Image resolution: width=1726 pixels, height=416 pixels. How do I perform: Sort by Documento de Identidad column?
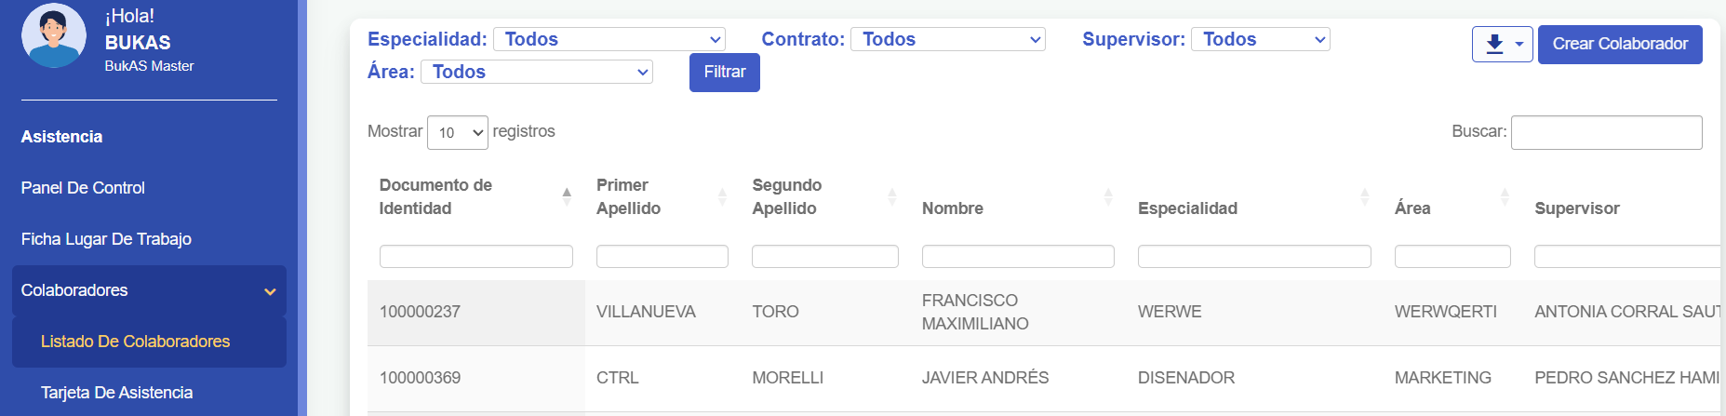click(x=435, y=196)
